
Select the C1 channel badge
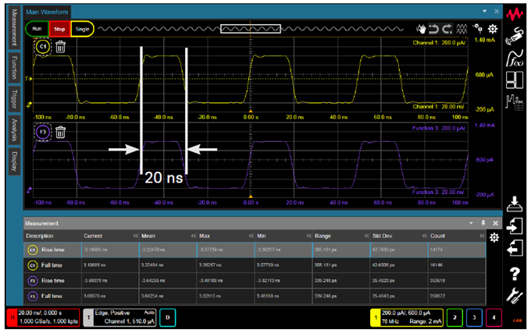(43, 47)
